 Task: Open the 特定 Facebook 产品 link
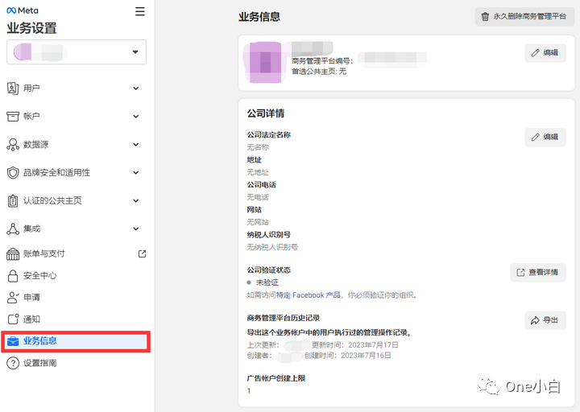tap(308, 295)
